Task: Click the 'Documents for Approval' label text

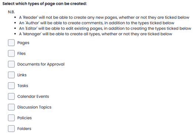Action: tap(41, 64)
